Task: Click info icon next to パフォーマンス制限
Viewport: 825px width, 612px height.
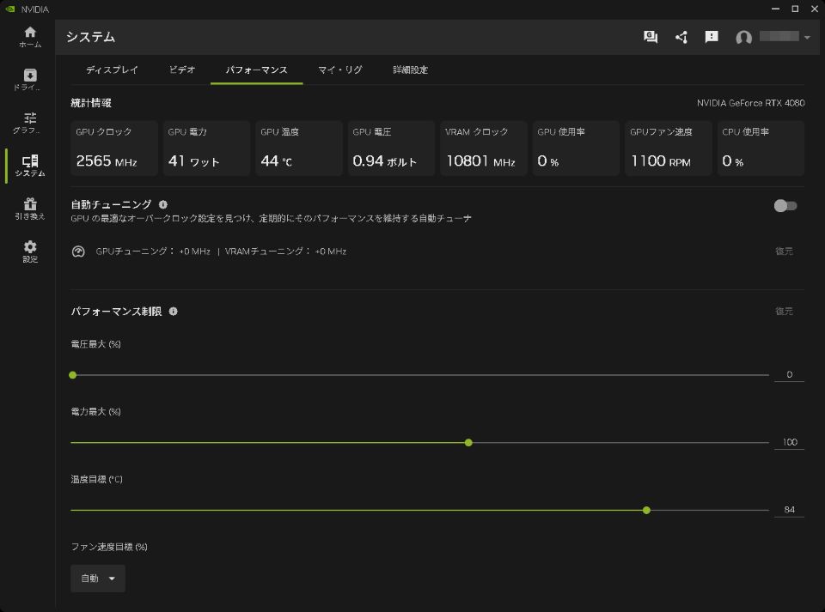Action: coord(173,311)
